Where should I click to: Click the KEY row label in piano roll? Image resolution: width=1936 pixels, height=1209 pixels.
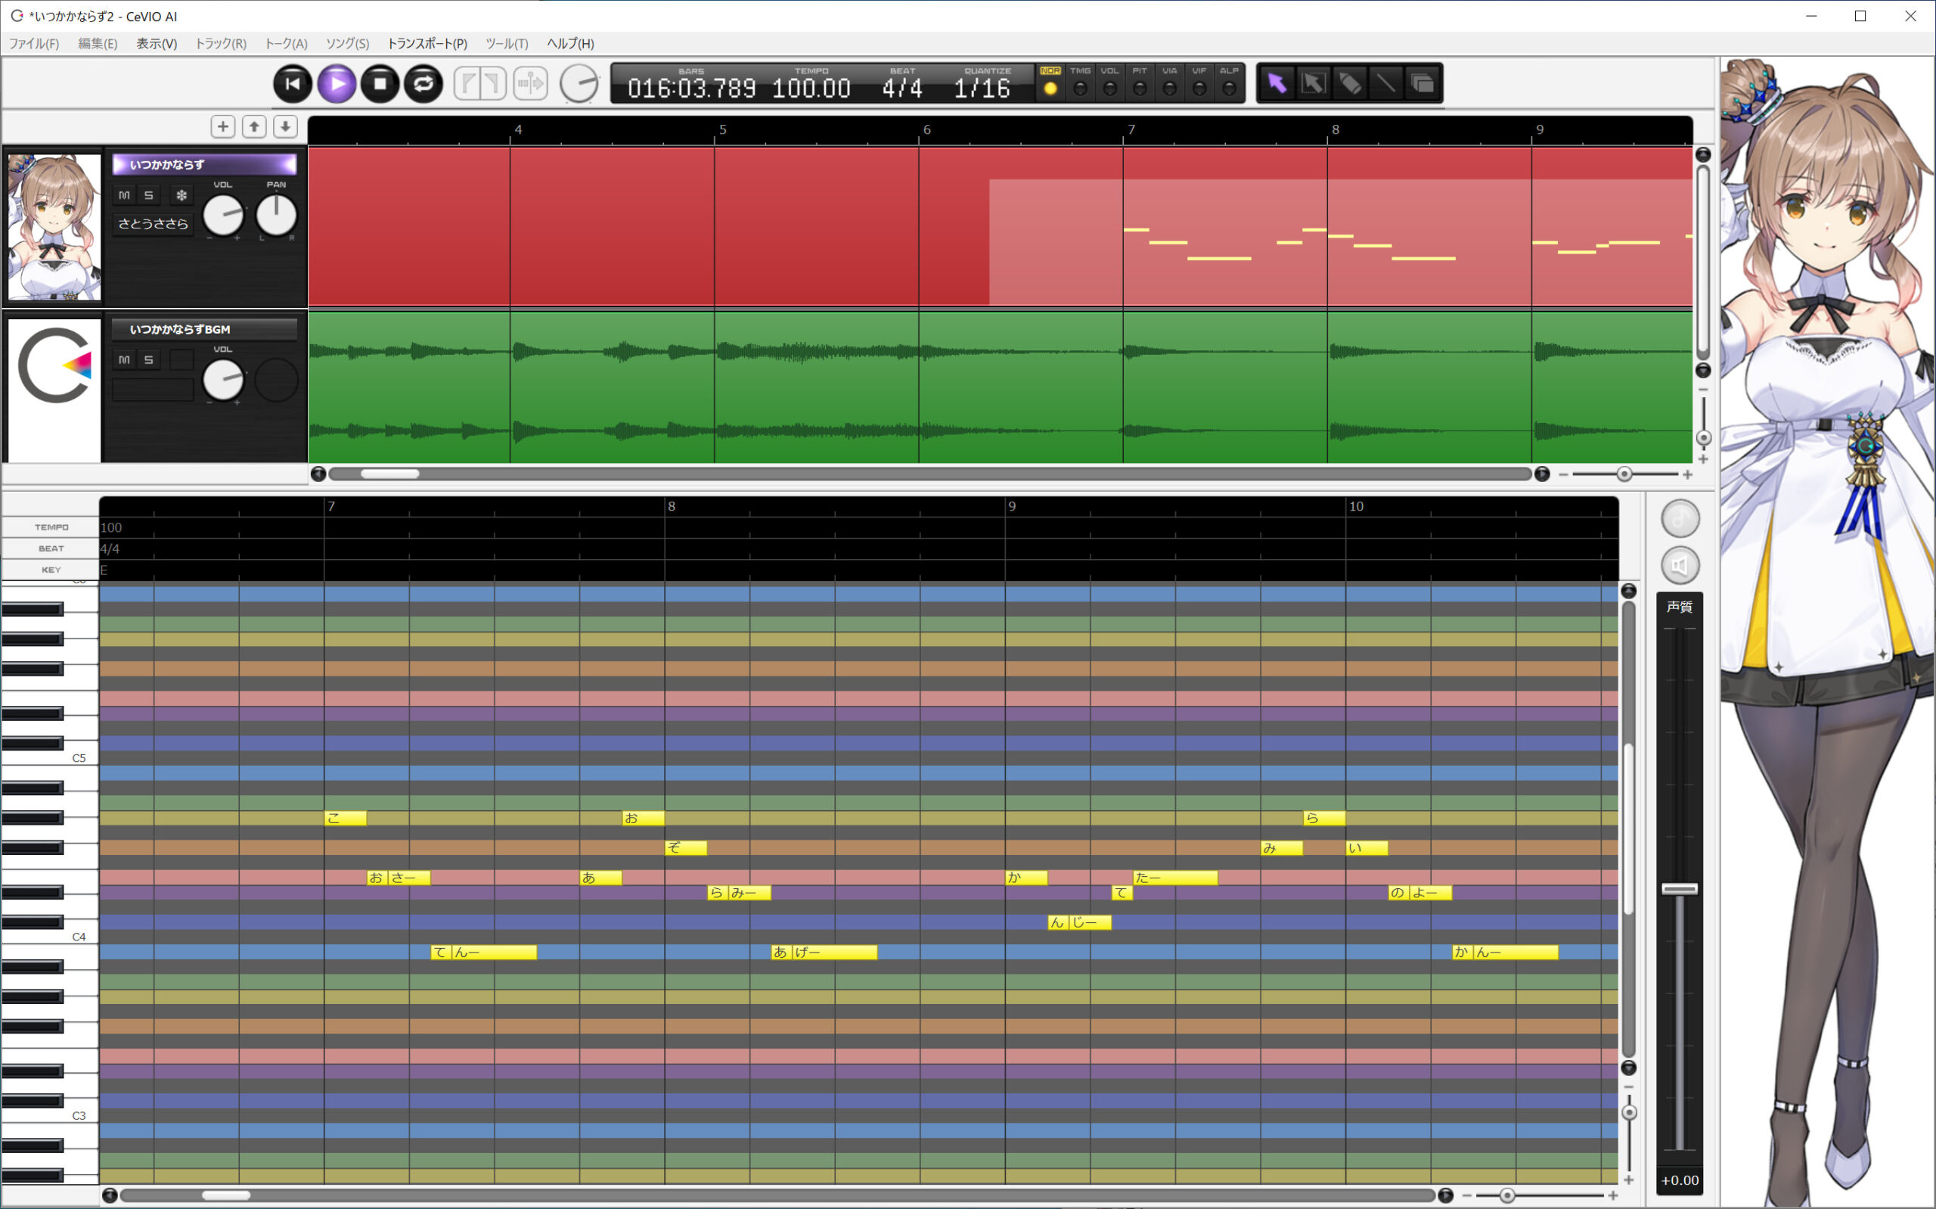coord(51,569)
